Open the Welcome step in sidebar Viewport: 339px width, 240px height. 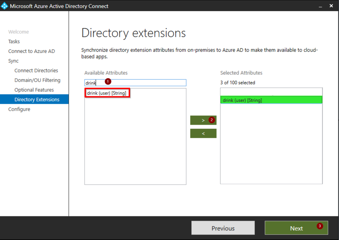[19, 32]
